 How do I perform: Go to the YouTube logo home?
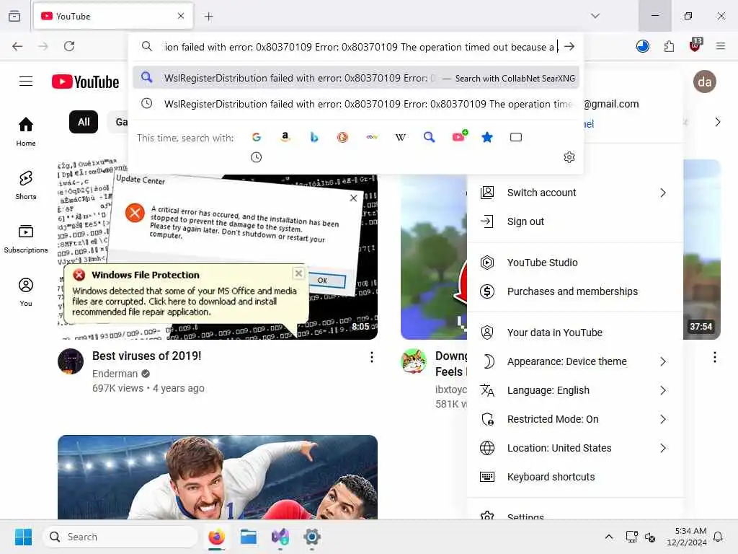click(85, 82)
